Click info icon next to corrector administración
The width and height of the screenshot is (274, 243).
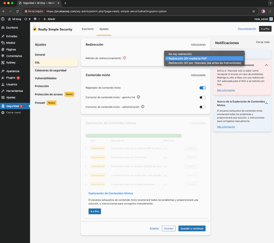pos(142,107)
